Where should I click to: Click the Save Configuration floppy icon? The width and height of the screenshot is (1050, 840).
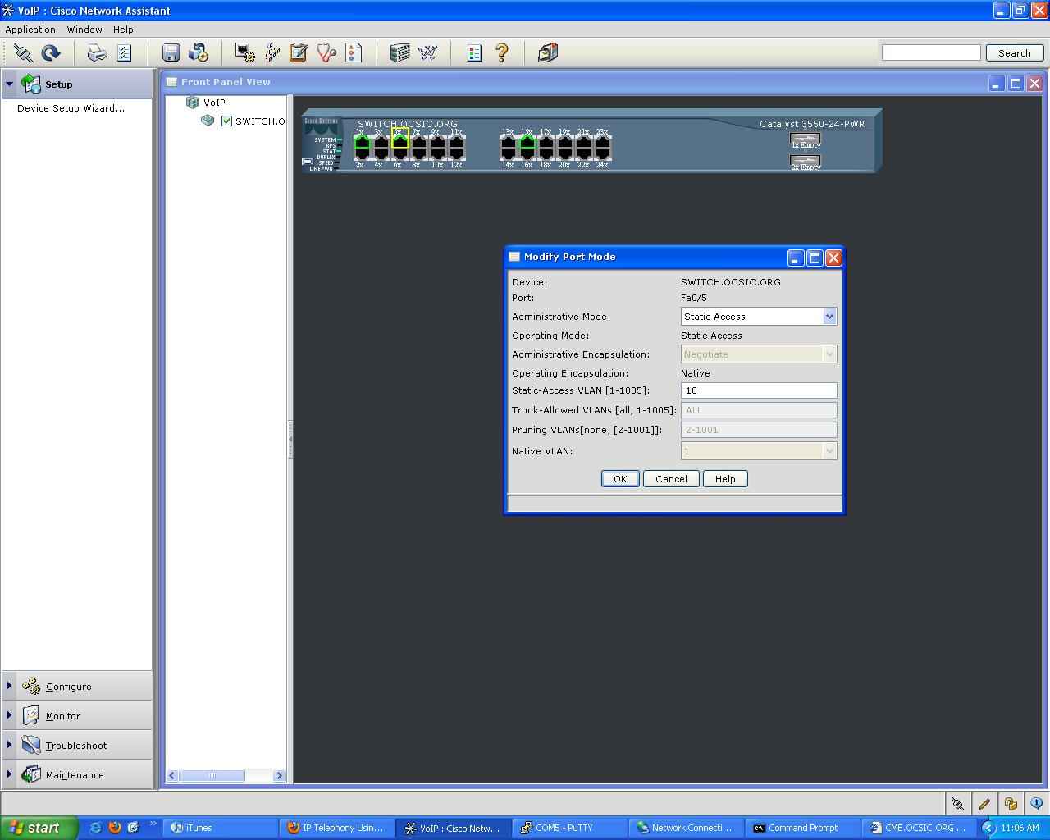[171, 53]
